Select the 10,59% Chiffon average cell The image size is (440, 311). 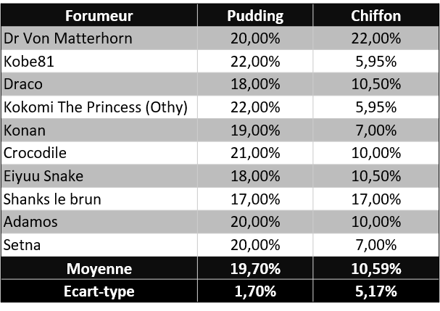click(375, 269)
